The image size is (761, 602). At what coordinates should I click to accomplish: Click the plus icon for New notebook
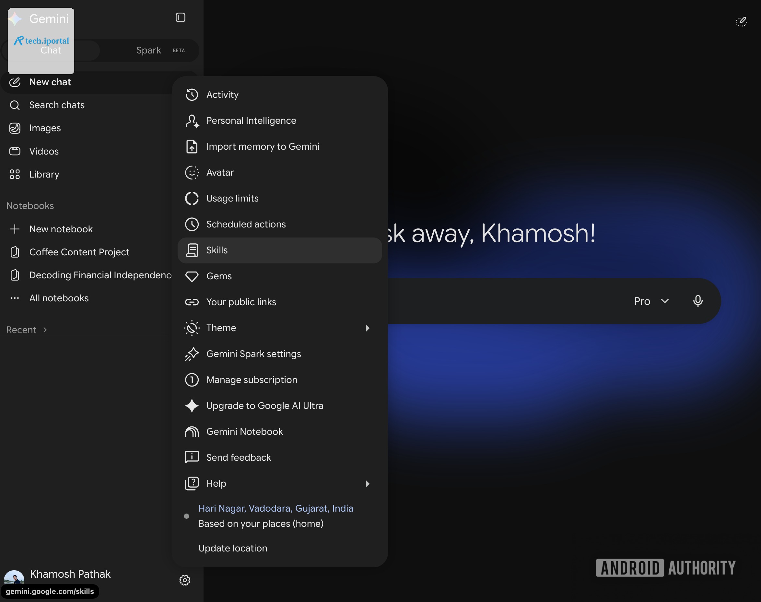(x=15, y=229)
